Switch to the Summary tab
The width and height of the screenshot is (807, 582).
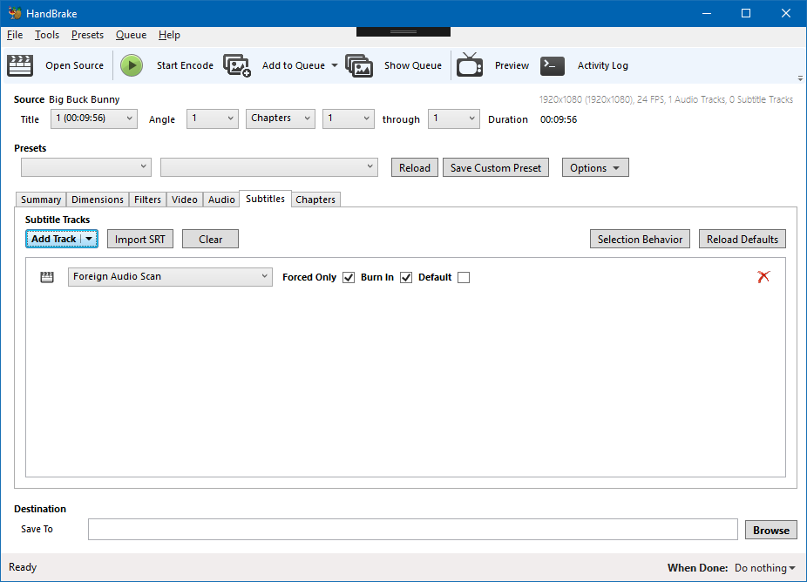click(x=41, y=200)
